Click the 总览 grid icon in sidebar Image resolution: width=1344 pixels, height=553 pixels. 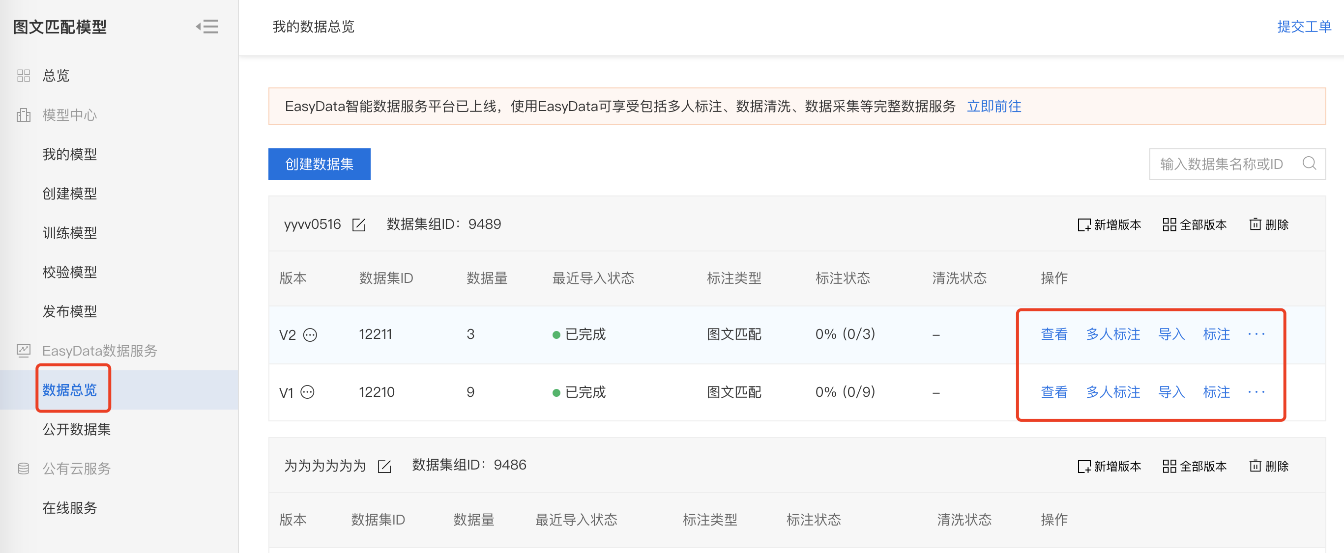pos(24,76)
